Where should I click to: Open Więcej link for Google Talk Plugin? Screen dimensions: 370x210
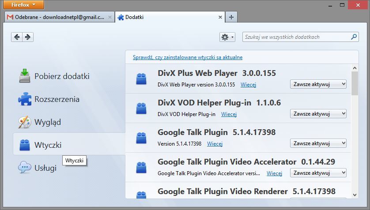point(215,144)
